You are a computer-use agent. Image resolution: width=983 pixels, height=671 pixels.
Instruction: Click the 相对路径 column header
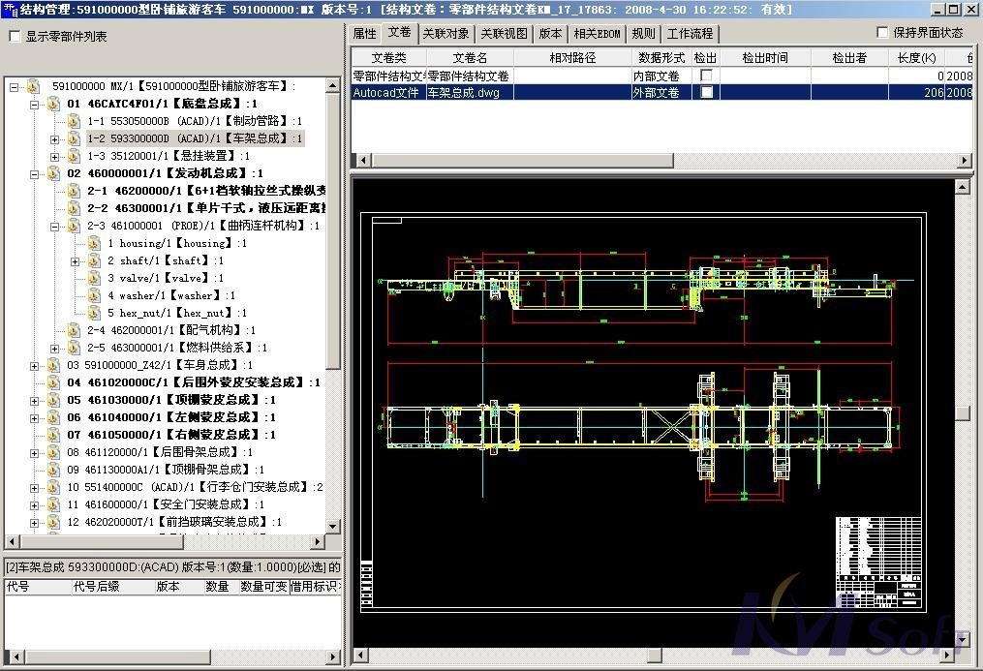(x=572, y=58)
